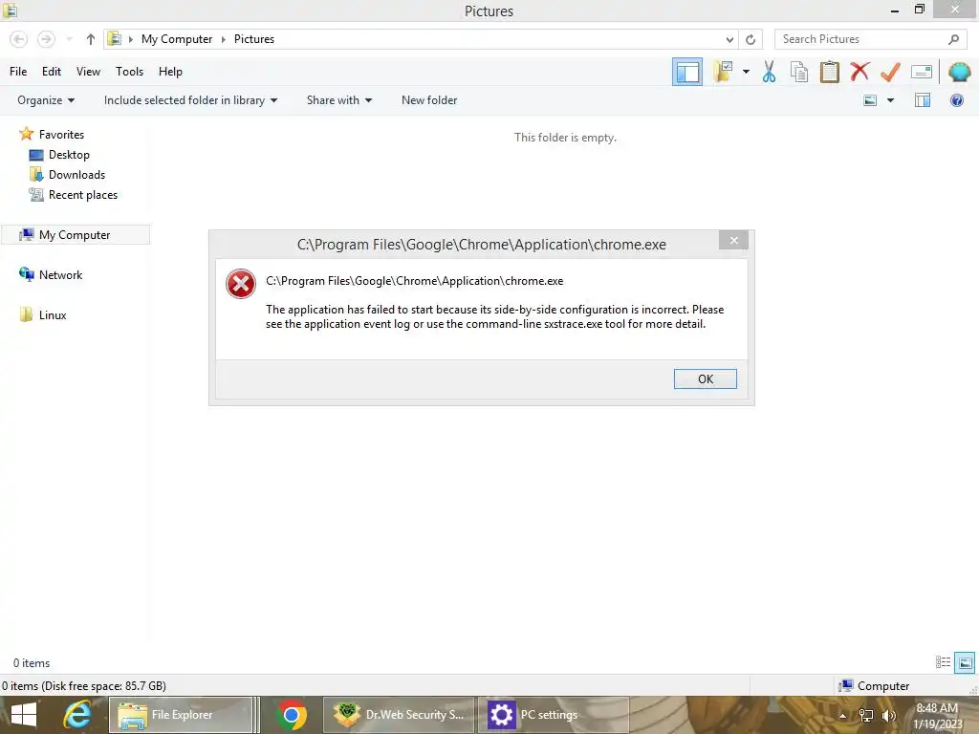Image resolution: width=979 pixels, height=734 pixels.
Task: Click the Computer label in status bar
Action: pyautogui.click(x=882, y=685)
